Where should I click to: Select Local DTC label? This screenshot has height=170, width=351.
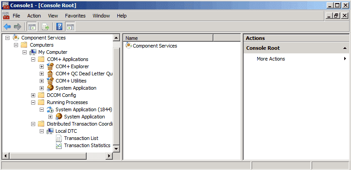[x=66, y=131]
